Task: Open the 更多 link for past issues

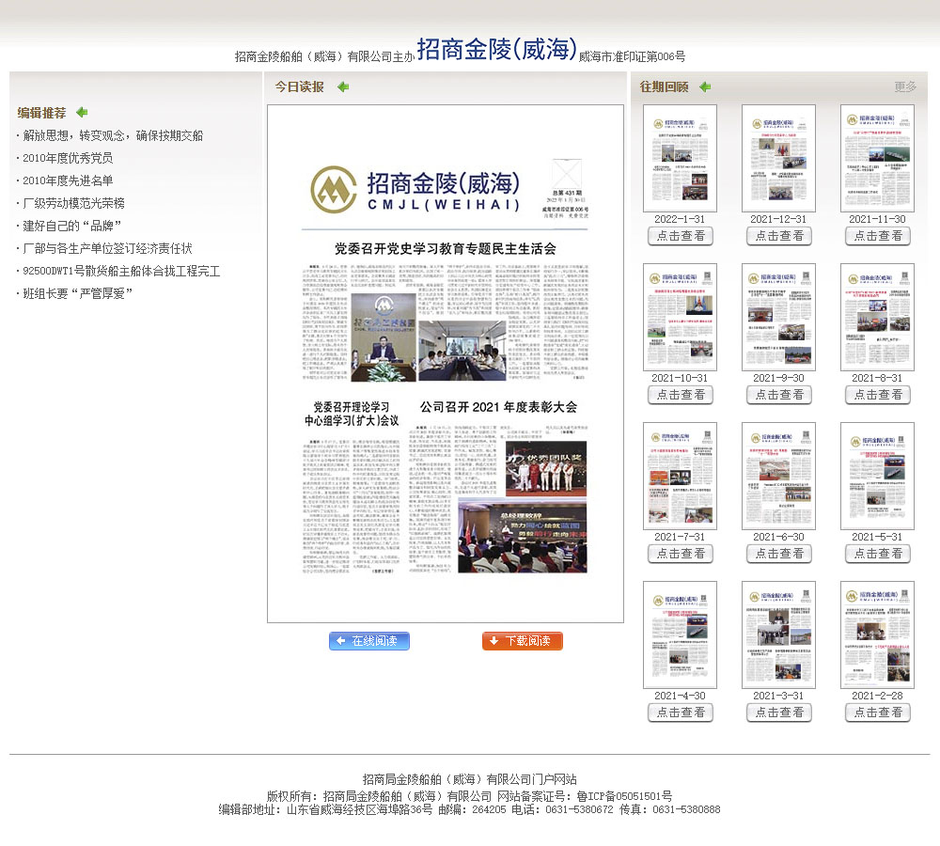Action: (x=905, y=86)
